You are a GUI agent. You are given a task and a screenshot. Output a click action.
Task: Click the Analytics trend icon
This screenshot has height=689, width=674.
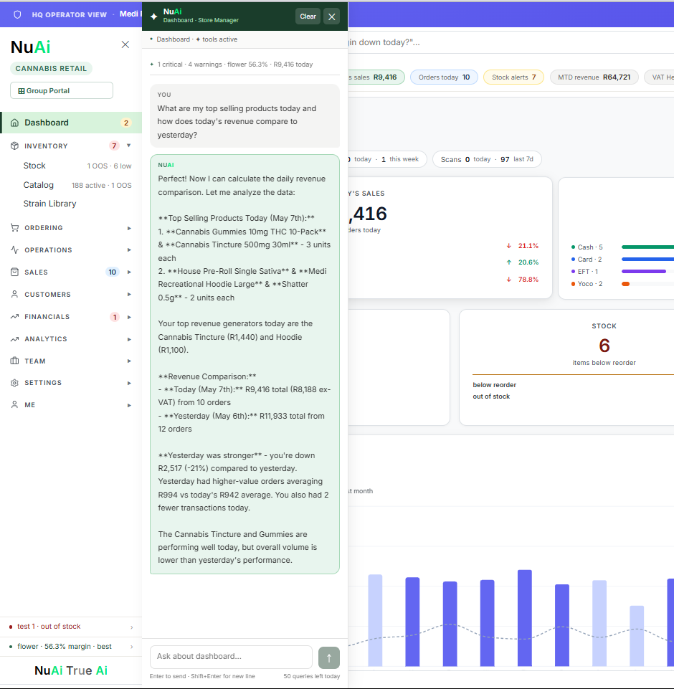14,339
